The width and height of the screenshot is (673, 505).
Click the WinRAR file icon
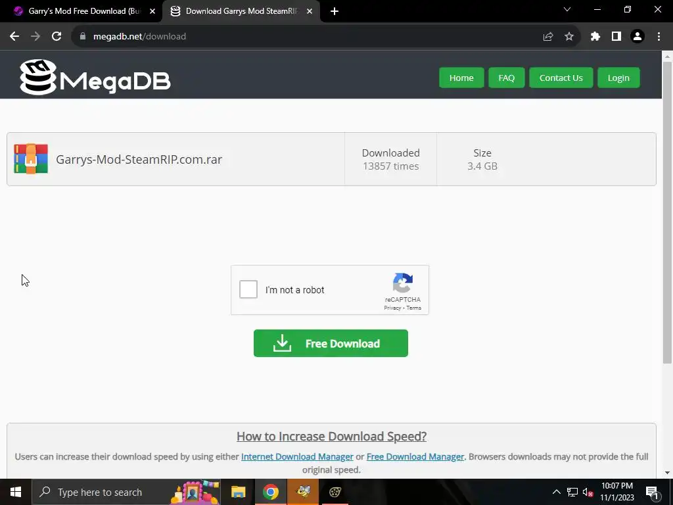[x=31, y=159]
